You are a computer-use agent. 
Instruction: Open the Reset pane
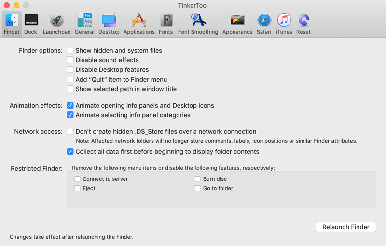pyautogui.click(x=303, y=24)
